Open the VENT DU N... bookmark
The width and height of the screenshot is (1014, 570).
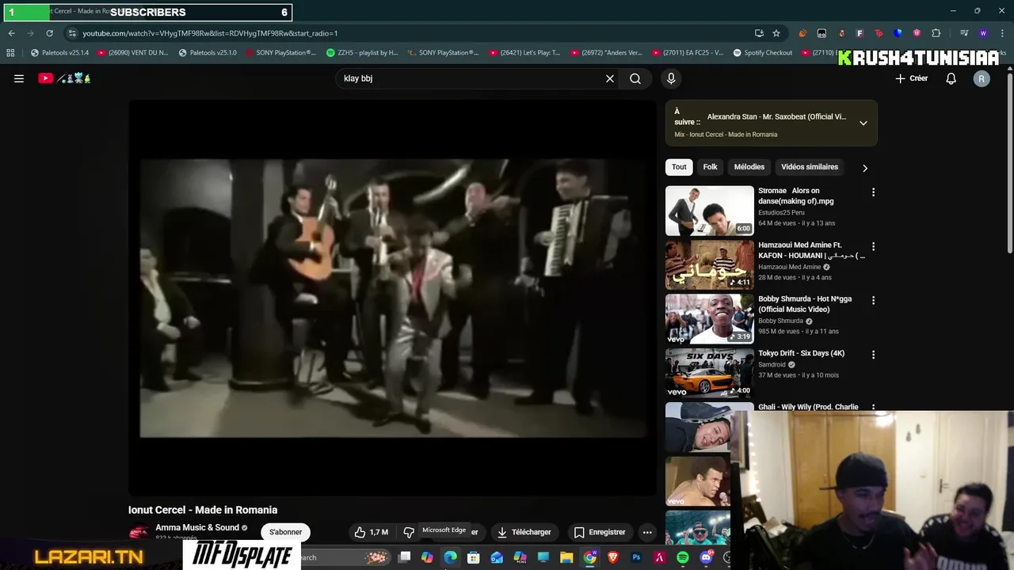[133, 53]
